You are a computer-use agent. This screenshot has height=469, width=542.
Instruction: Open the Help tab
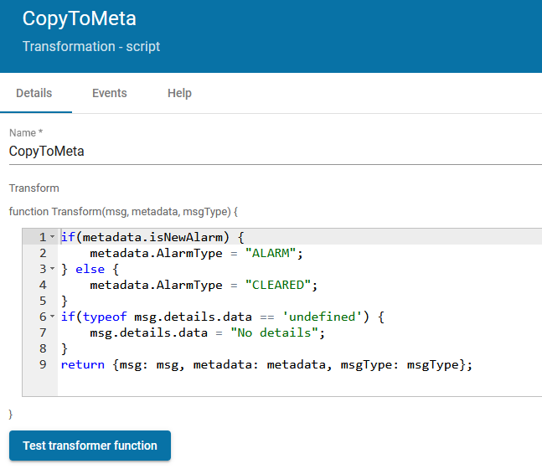click(x=179, y=93)
